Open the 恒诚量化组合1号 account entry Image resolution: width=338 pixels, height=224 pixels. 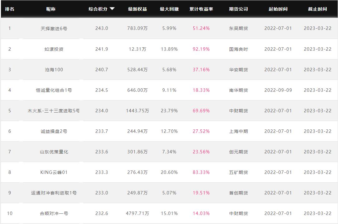pos(54,90)
